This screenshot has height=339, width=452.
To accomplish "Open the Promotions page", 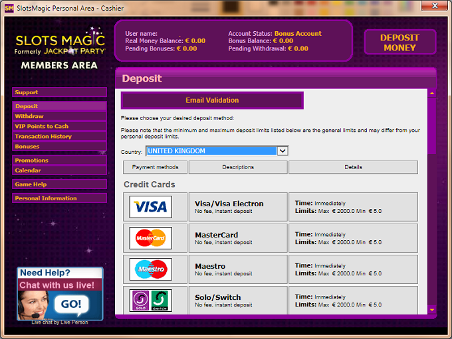I will coord(59,161).
